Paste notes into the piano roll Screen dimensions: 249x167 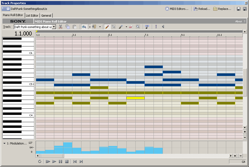click(74, 27)
